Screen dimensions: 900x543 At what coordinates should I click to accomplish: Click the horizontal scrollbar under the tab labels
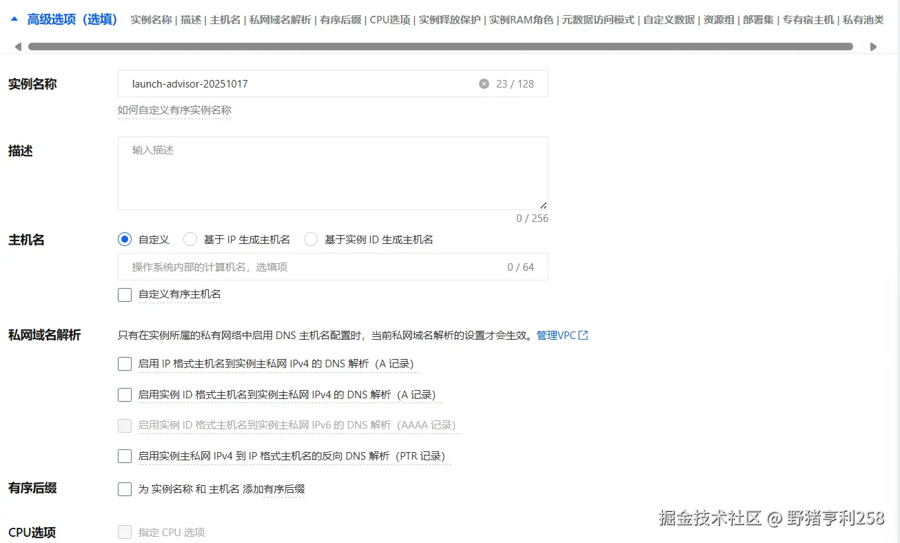point(440,47)
